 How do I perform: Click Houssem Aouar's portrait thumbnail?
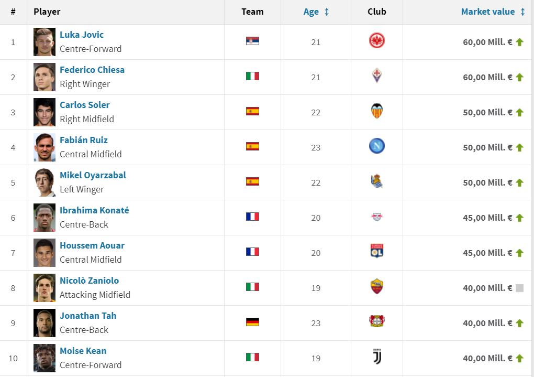coord(44,253)
